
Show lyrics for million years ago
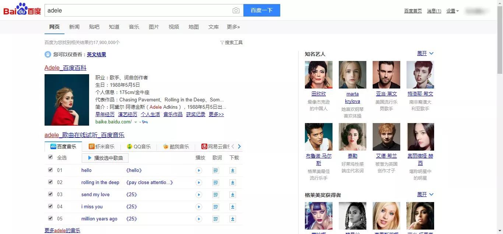pyautogui.click(x=216, y=219)
